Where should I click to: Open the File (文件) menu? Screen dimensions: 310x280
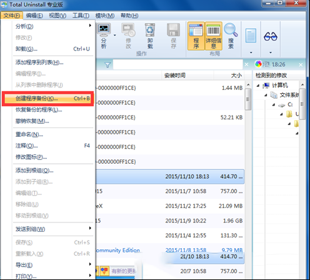point(12,16)
